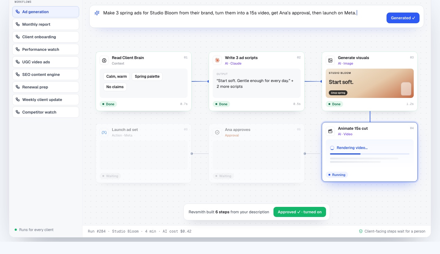Click the Generated button
Screen dimensions: 440x254
[x=403, y=18]
